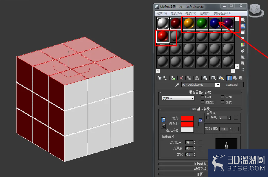Open the 导航(N) menu

click(190, 13)
